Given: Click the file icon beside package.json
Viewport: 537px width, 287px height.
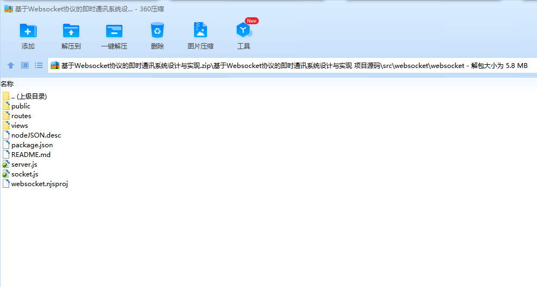Looking at the screenshot, I should 6,145.
